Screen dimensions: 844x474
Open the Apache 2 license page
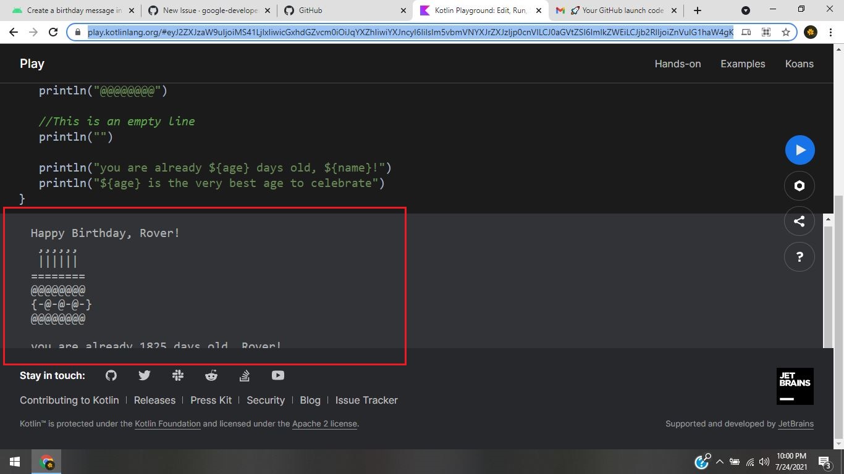(324, 423)
